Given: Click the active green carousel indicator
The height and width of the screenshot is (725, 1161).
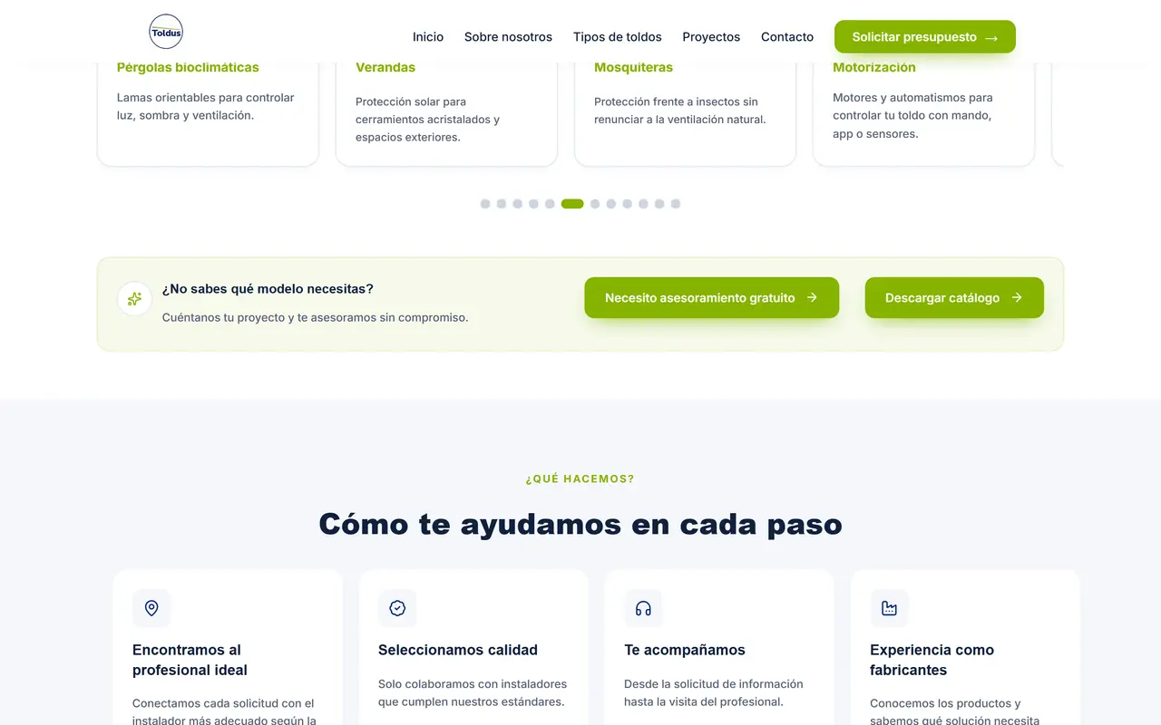Looking at the screenshot, I should (572, 204).
